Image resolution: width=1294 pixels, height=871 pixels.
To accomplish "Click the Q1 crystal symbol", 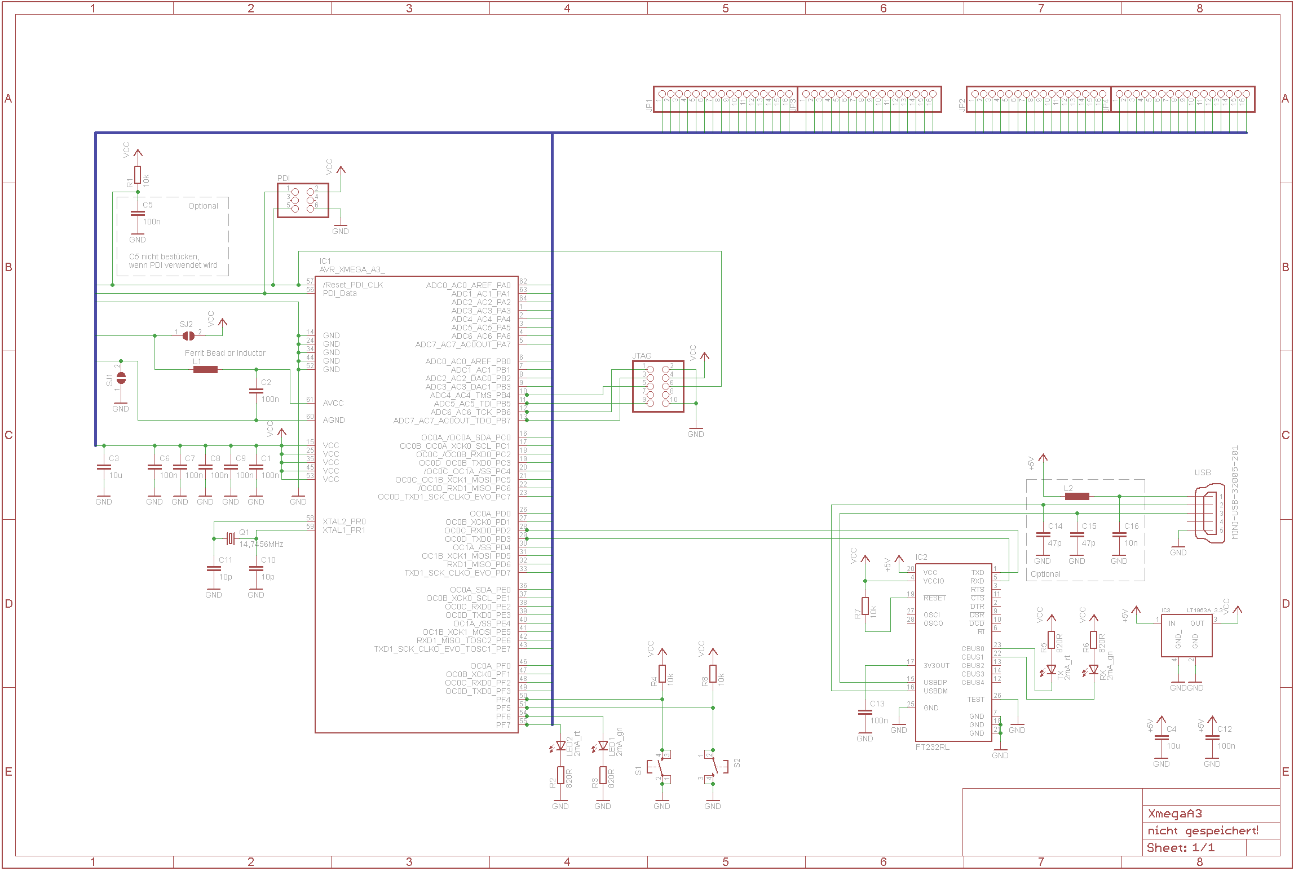I will [x=230, y=538].
